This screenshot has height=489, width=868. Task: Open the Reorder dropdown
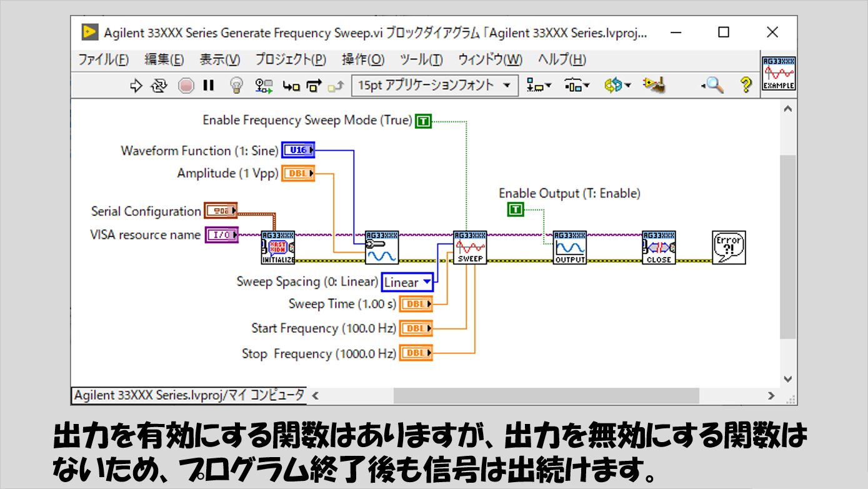coord(617,86)
